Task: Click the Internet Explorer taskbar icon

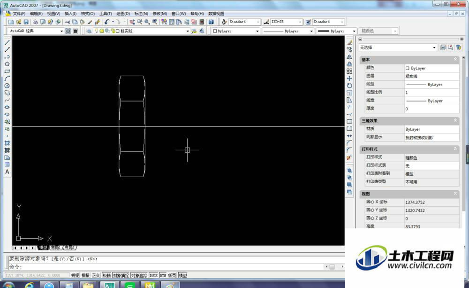Action: 29,285
